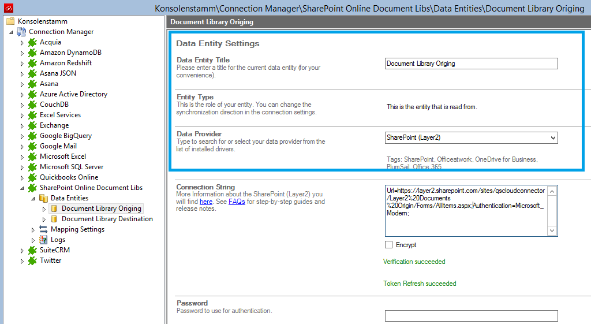Open the Data Provider dropdown
This screenshot has height=324, width=591.
[553, 137]
